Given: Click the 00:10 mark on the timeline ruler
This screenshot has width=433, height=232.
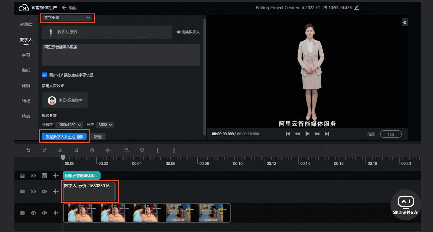Looking at the screenshot, I should [x=238, y=163].
